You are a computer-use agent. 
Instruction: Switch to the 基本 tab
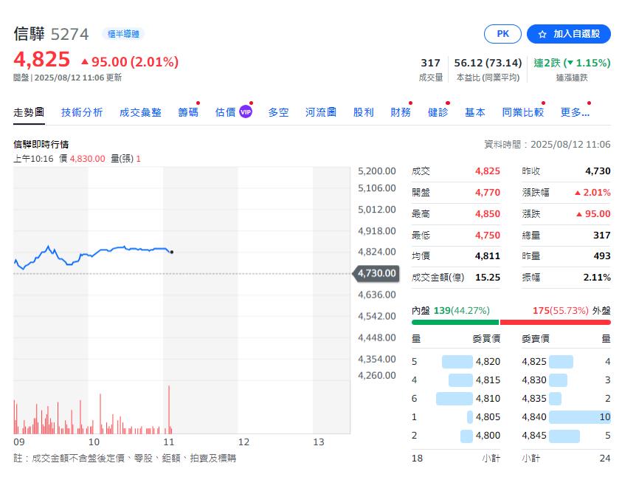[x=475, y=112]
